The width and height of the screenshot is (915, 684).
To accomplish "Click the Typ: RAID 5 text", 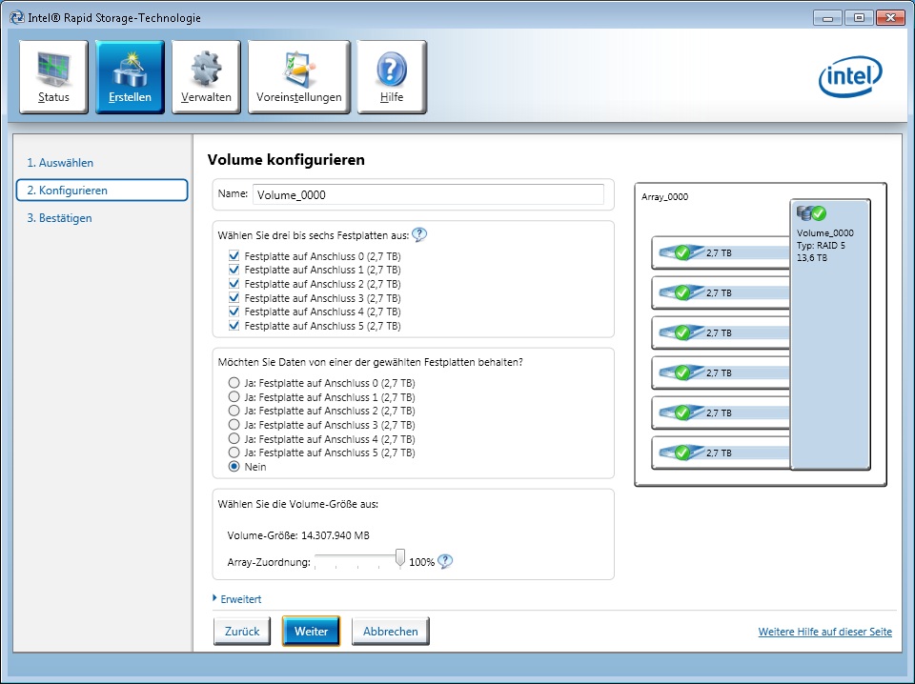I will (821, 246).
